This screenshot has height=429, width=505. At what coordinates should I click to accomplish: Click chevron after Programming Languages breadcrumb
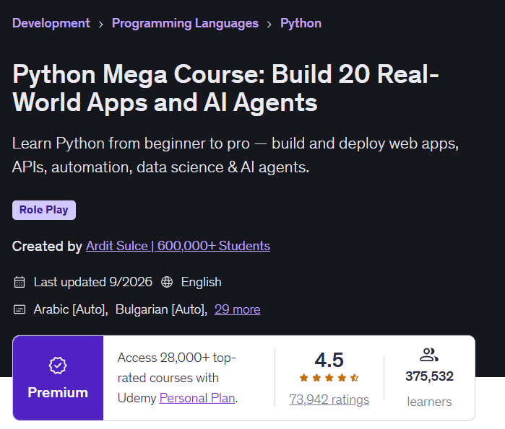(269, 25)
